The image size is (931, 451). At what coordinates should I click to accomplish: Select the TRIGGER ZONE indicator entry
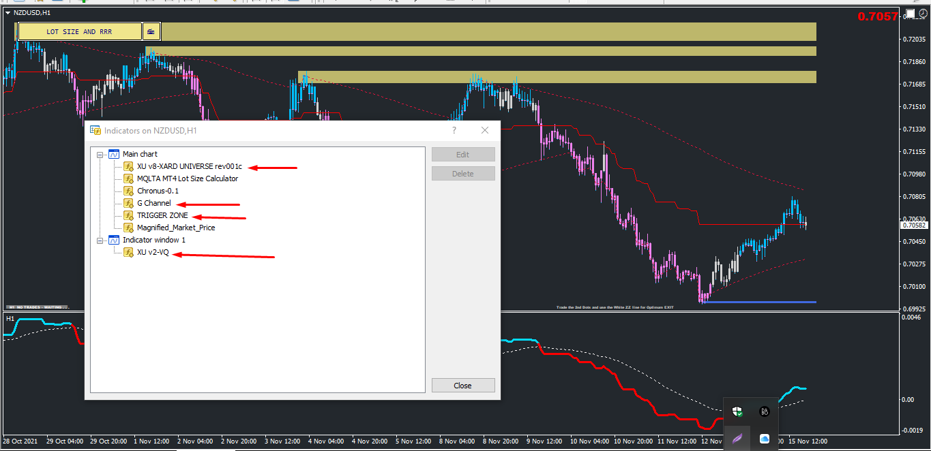[x=162, y=215]
